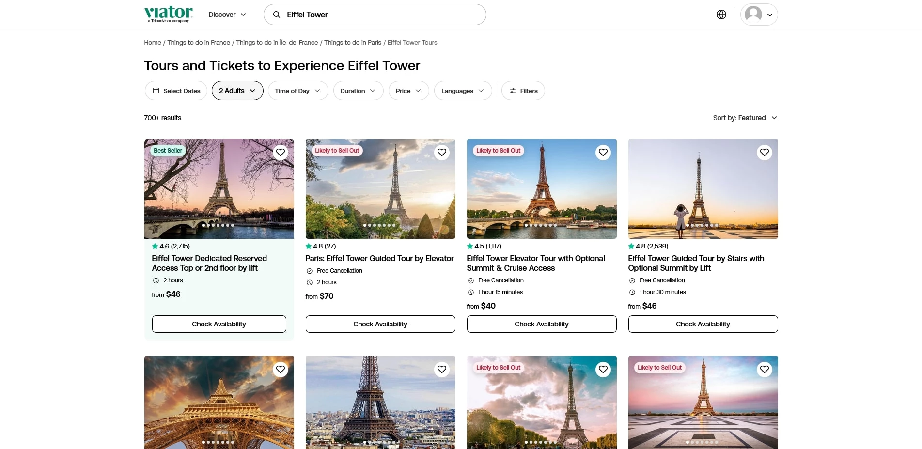Open the Filters options icon button
Screen dimensions: 922x449
click(x=523, y=91)
